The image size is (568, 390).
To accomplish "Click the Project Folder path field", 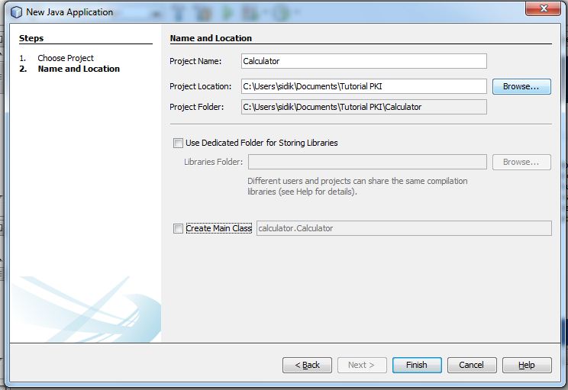I will (364, 107).
